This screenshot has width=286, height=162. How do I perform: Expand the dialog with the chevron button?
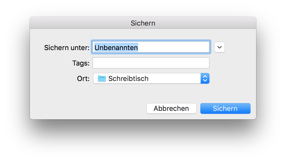[220, 47]
